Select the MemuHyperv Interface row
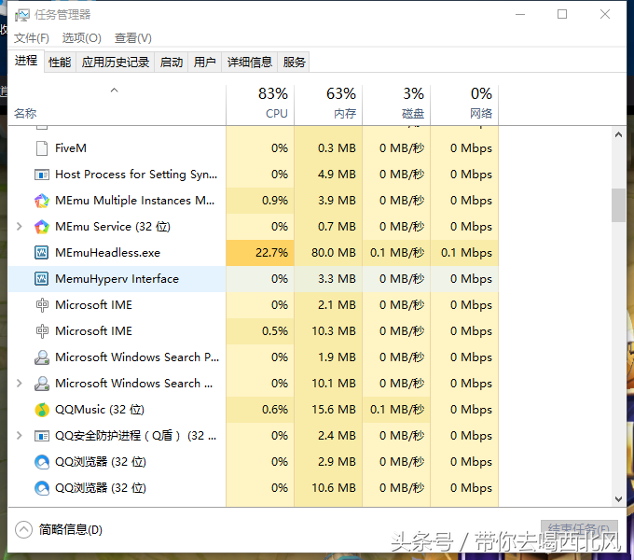 coord(253,279)
